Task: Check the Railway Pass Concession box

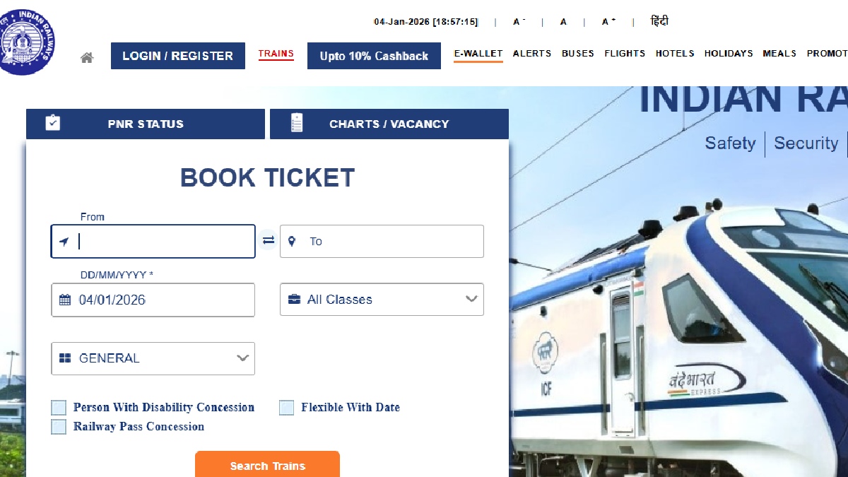Action: [59, 427]
